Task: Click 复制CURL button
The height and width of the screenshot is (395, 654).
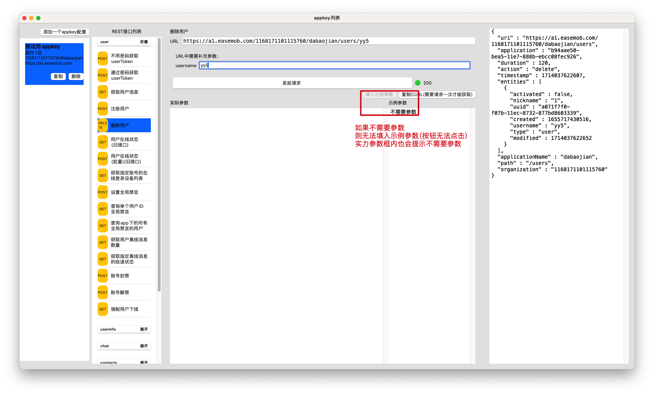Action: 437,94
